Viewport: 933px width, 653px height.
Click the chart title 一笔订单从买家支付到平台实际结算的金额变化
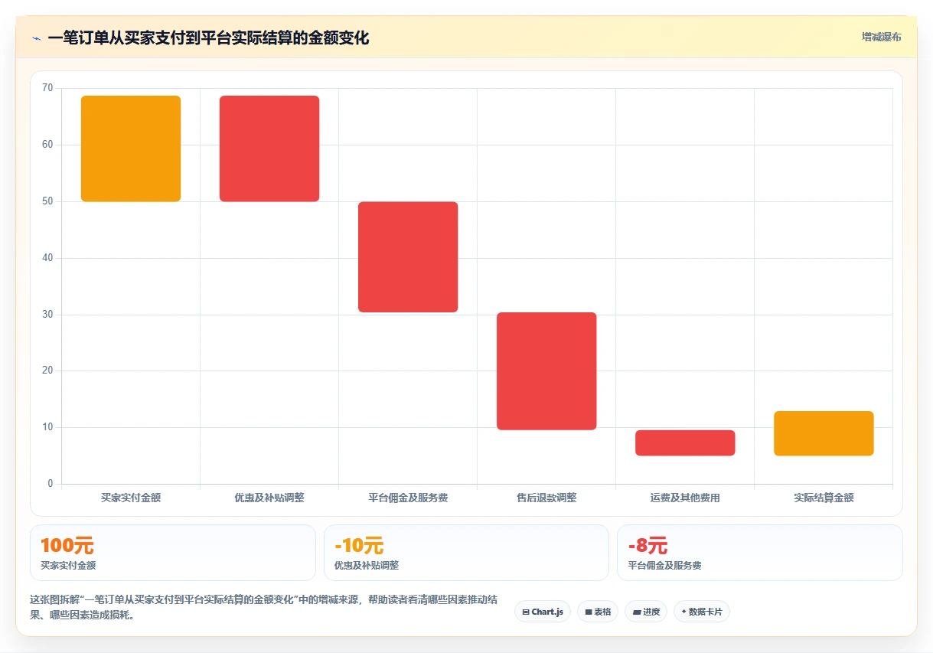pyautogui.click(x=208, y=38)
